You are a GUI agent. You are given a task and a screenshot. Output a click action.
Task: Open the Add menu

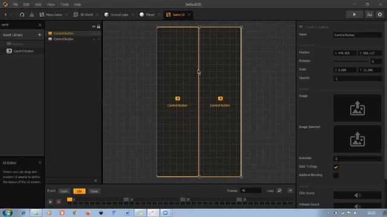pyautogui.click(x=38, y=4)
